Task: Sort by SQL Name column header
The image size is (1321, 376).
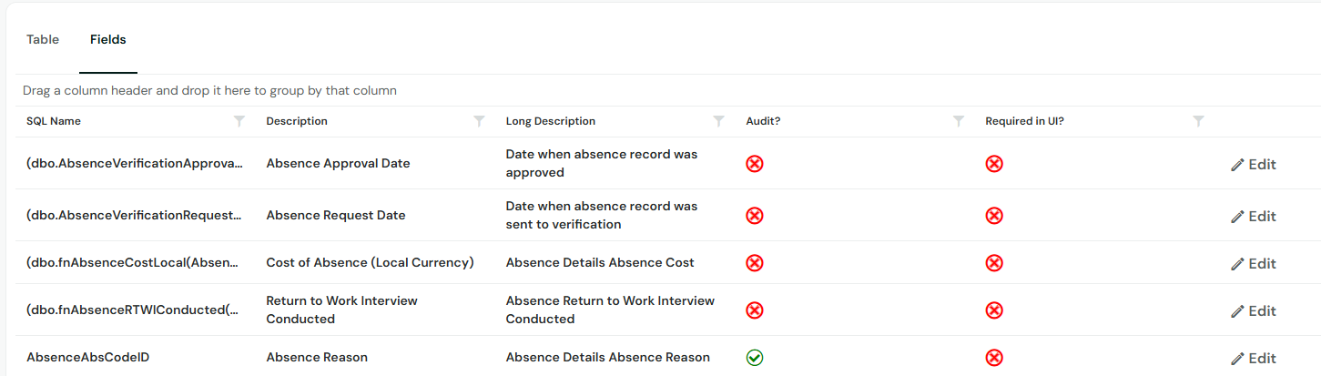Action: click(53, 121)
